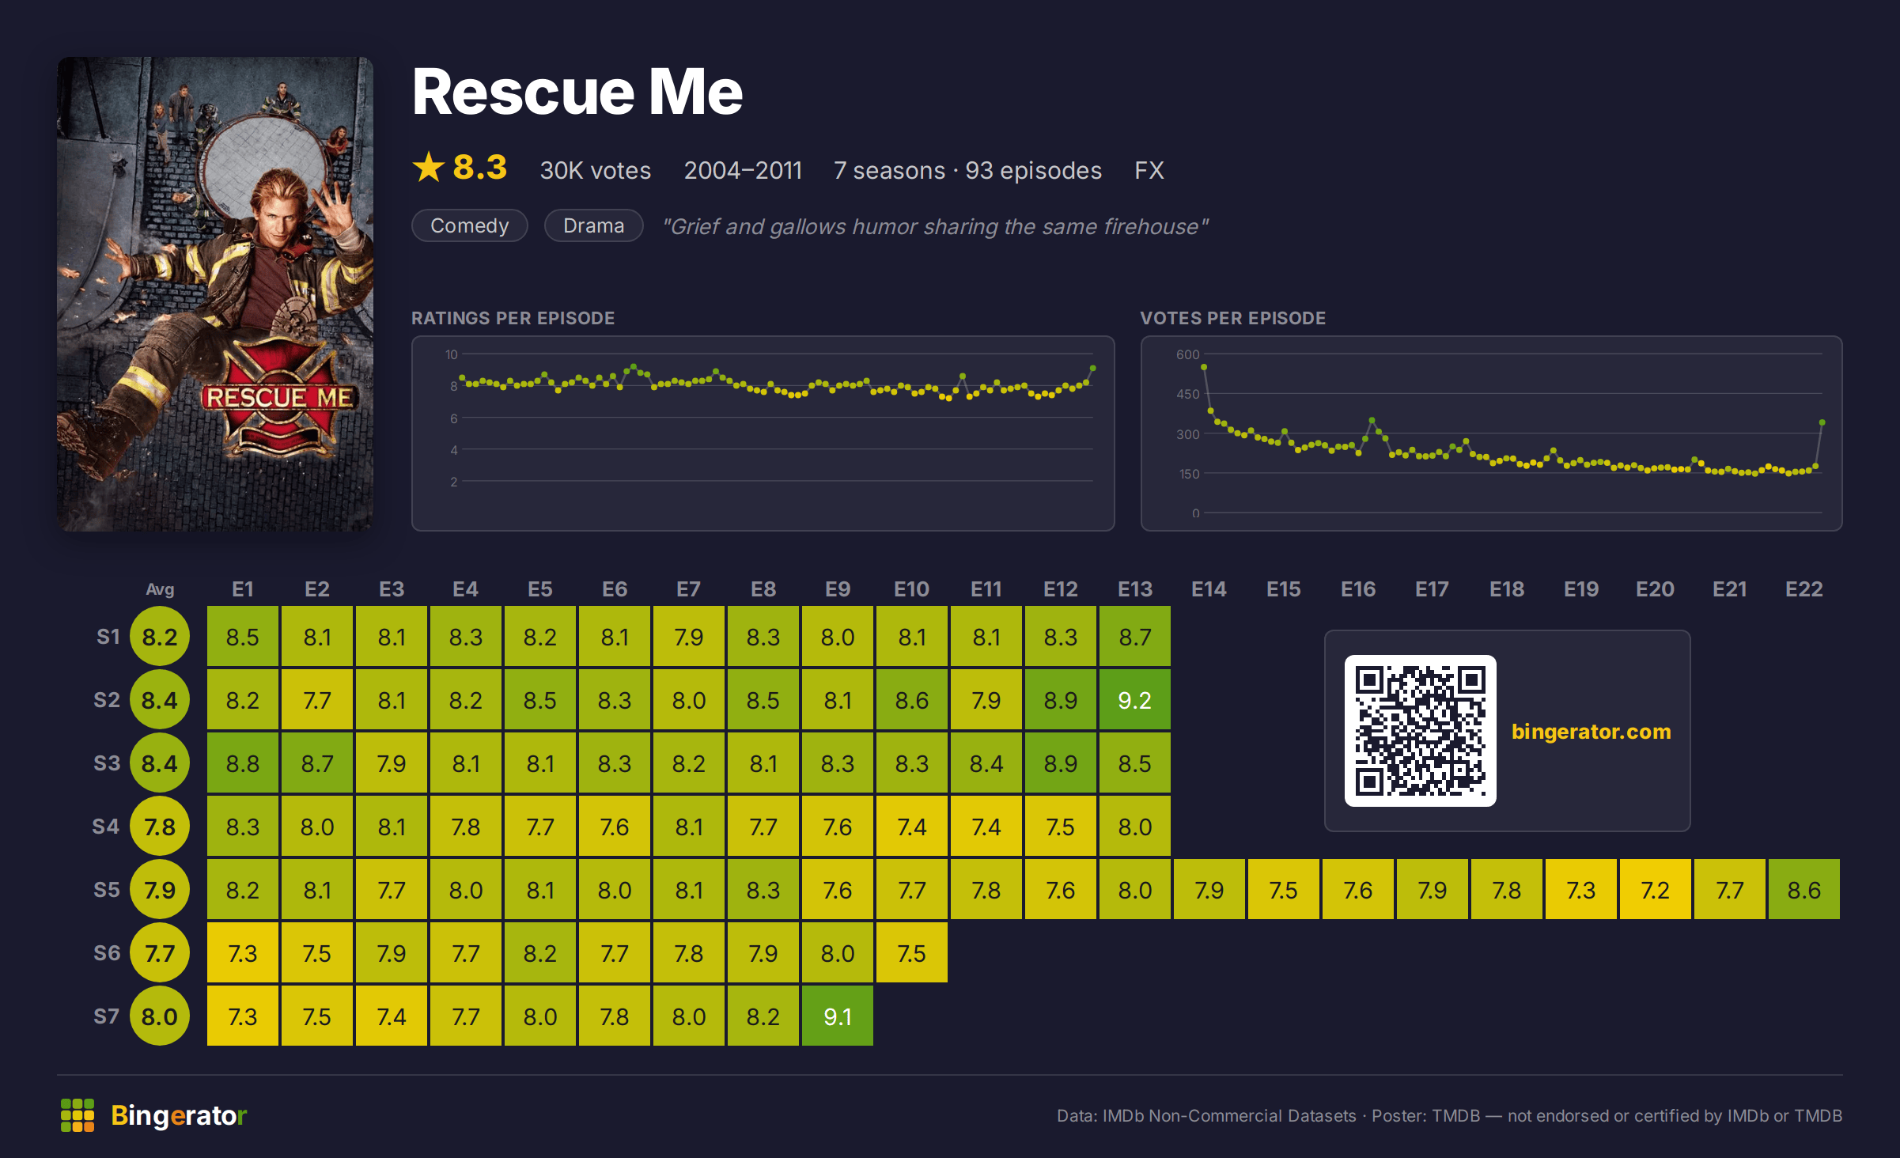
Task: Click the S5 E22 cell rated 8.6
Action: tap(1804, 890)
